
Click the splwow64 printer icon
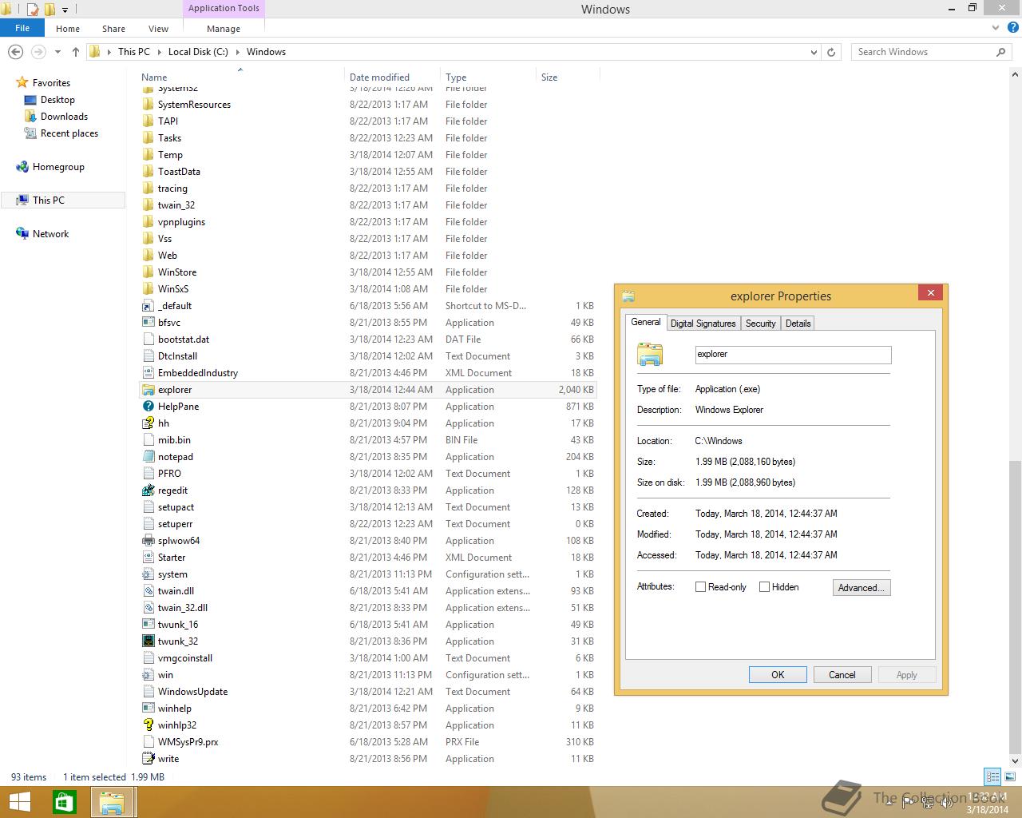pos(148,541)
